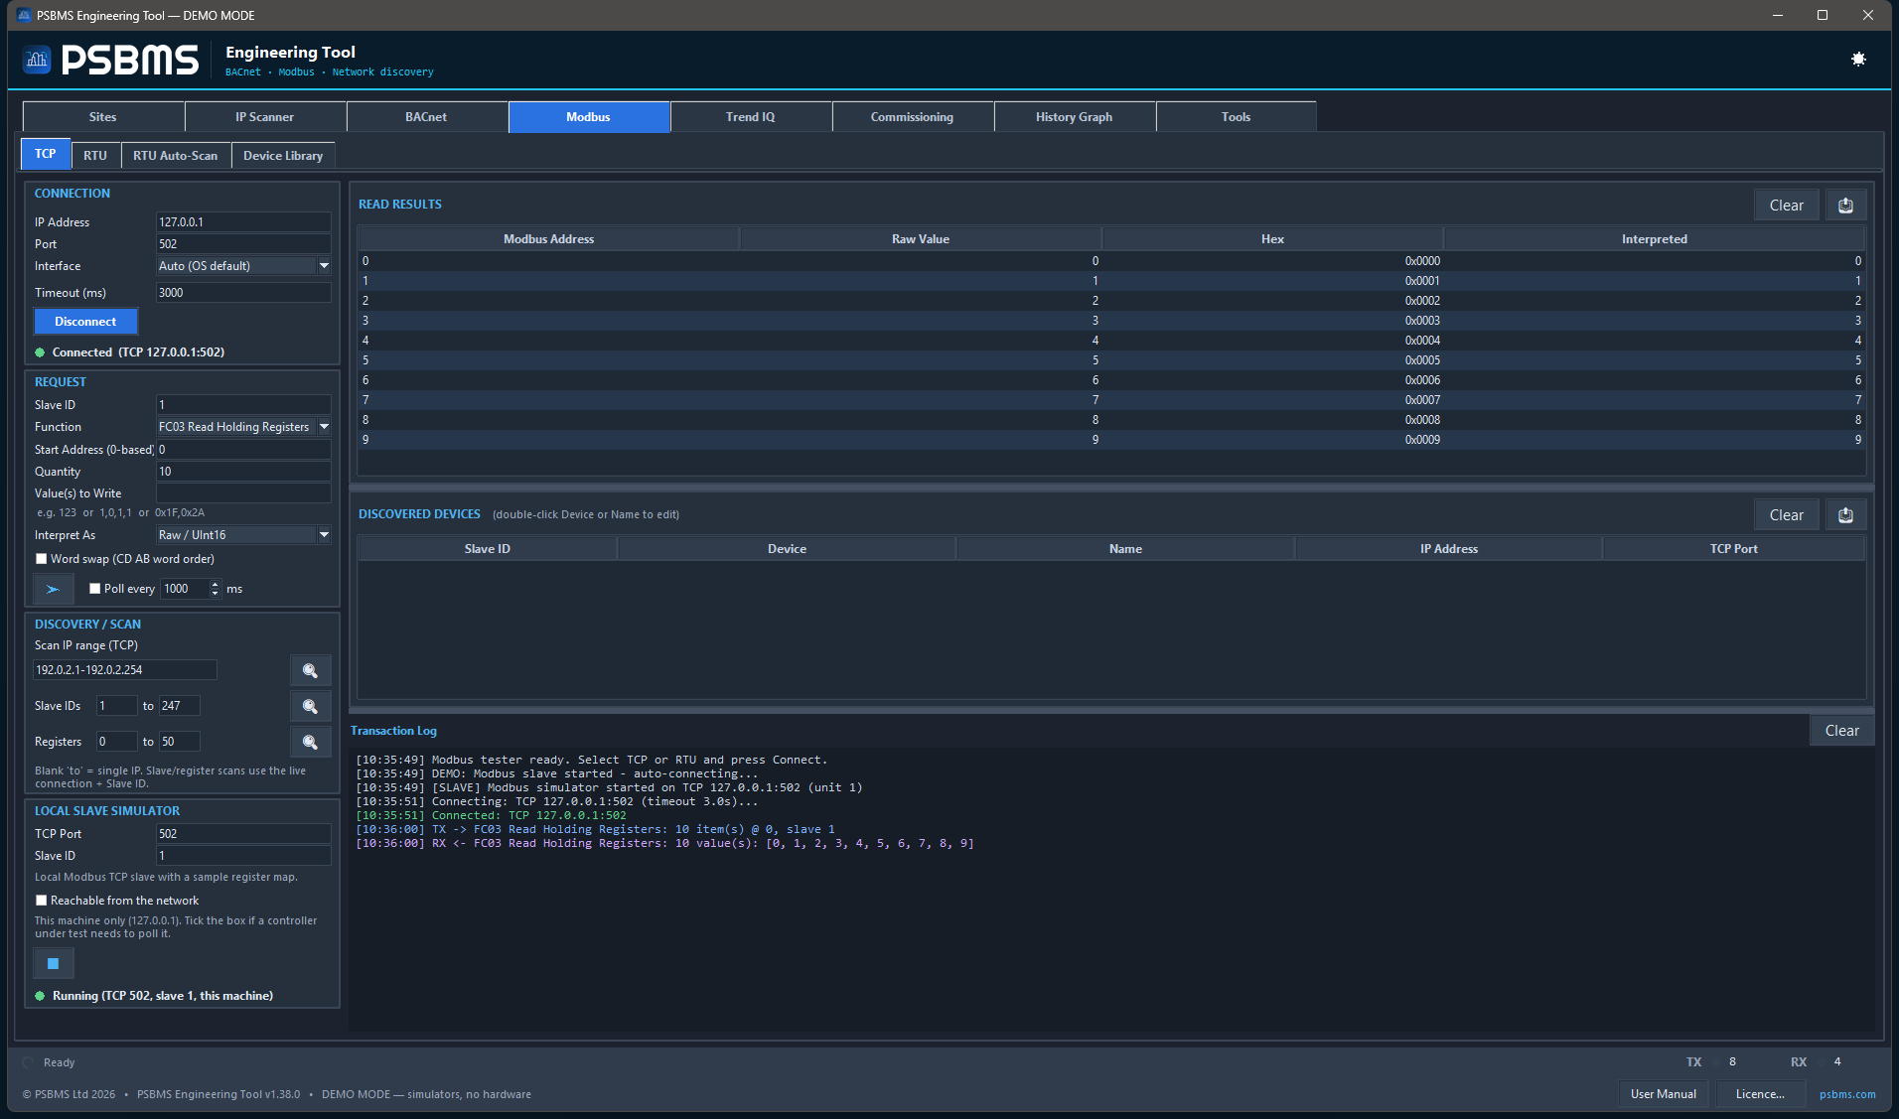Image resolution: width=1899 pixels, height=1119 pixels.
Task: Click the Registers end field showing 50
Action: click(180, 742)
